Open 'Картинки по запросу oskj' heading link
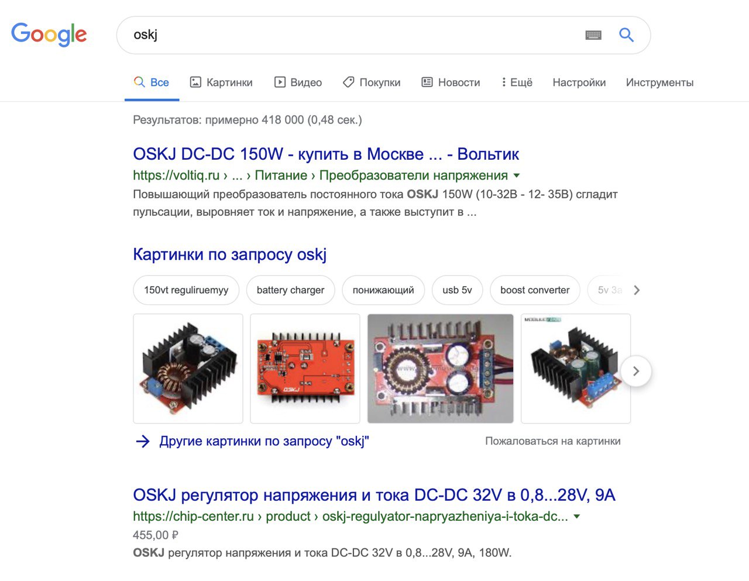 click(229, 255)
